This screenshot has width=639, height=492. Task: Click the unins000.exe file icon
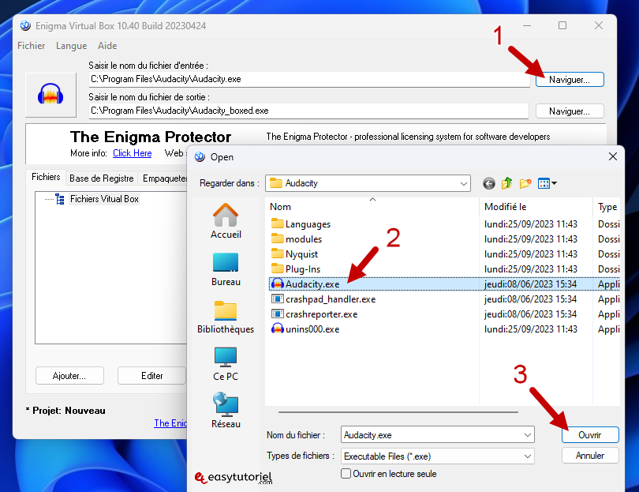point(278,329)
